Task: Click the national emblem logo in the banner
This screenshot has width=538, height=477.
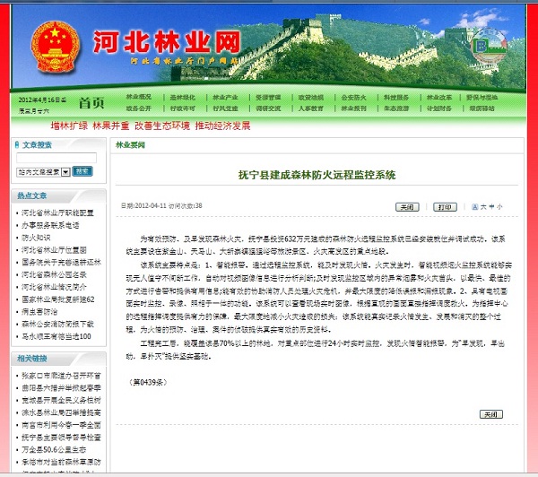Action: click(55, 47)
